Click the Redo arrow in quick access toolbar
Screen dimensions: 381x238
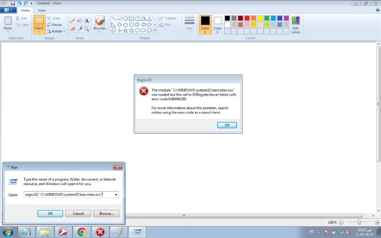point(26,3)
